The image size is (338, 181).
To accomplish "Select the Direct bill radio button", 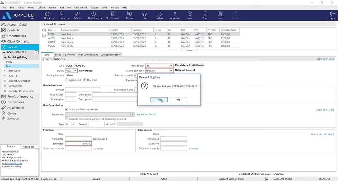I will (85, 80).
